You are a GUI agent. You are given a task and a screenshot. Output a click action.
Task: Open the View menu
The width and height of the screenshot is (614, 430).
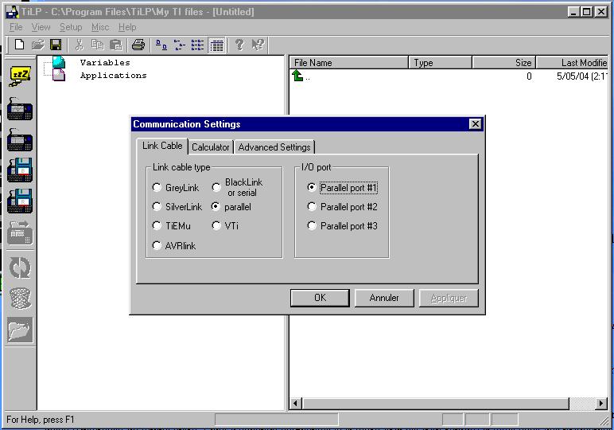(41, 27)
